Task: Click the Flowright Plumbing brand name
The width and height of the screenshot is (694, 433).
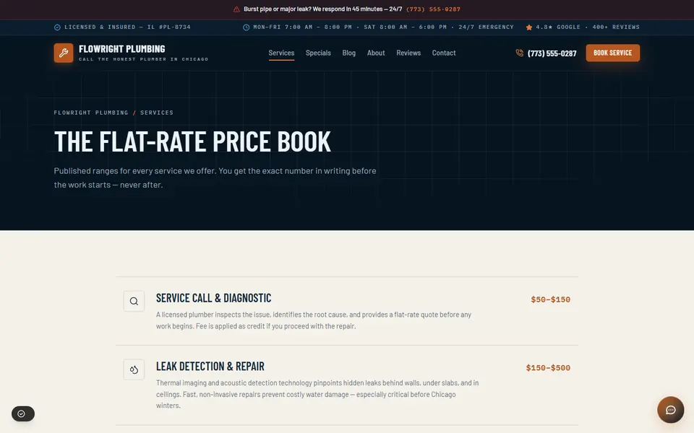Action: coord(121,49)
